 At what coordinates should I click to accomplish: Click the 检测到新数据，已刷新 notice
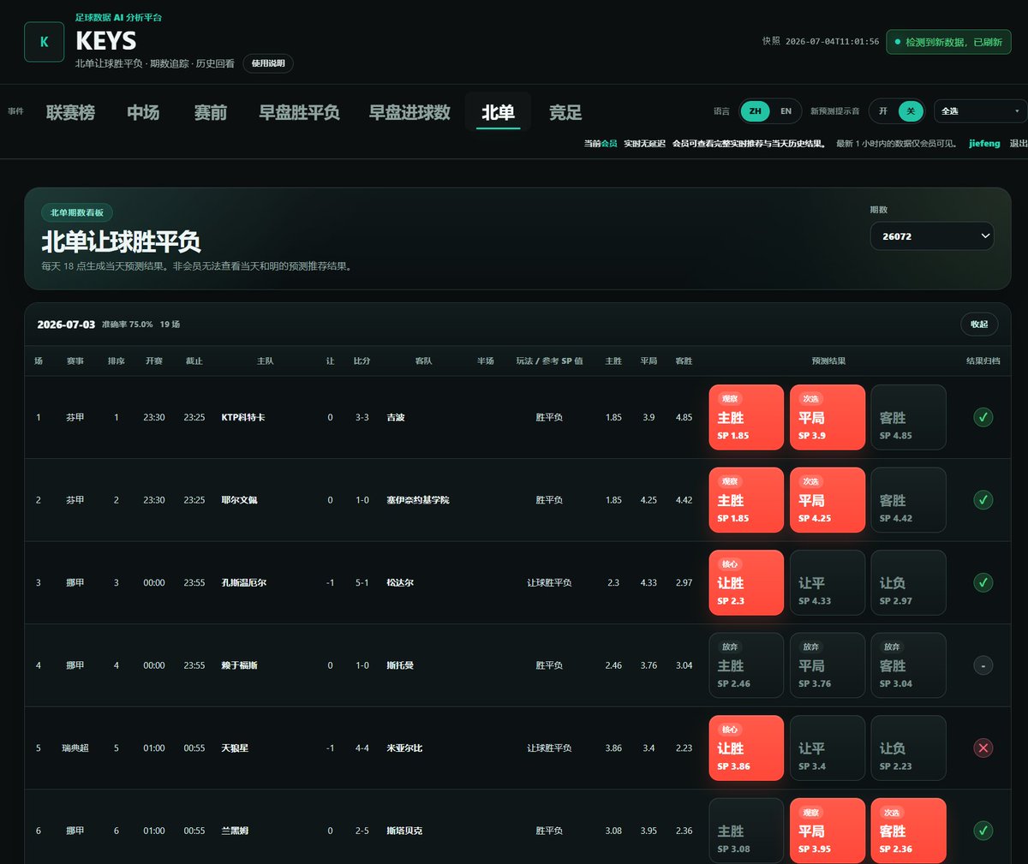pyautogui.click(x=948, y=42)
